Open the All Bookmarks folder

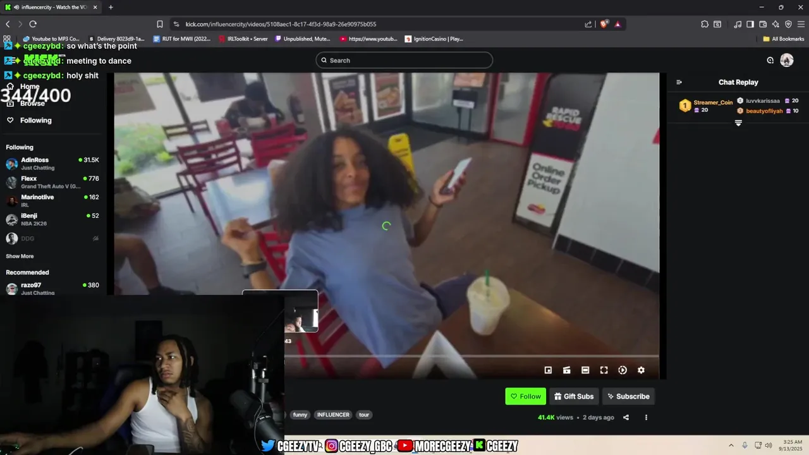(784, 39)
